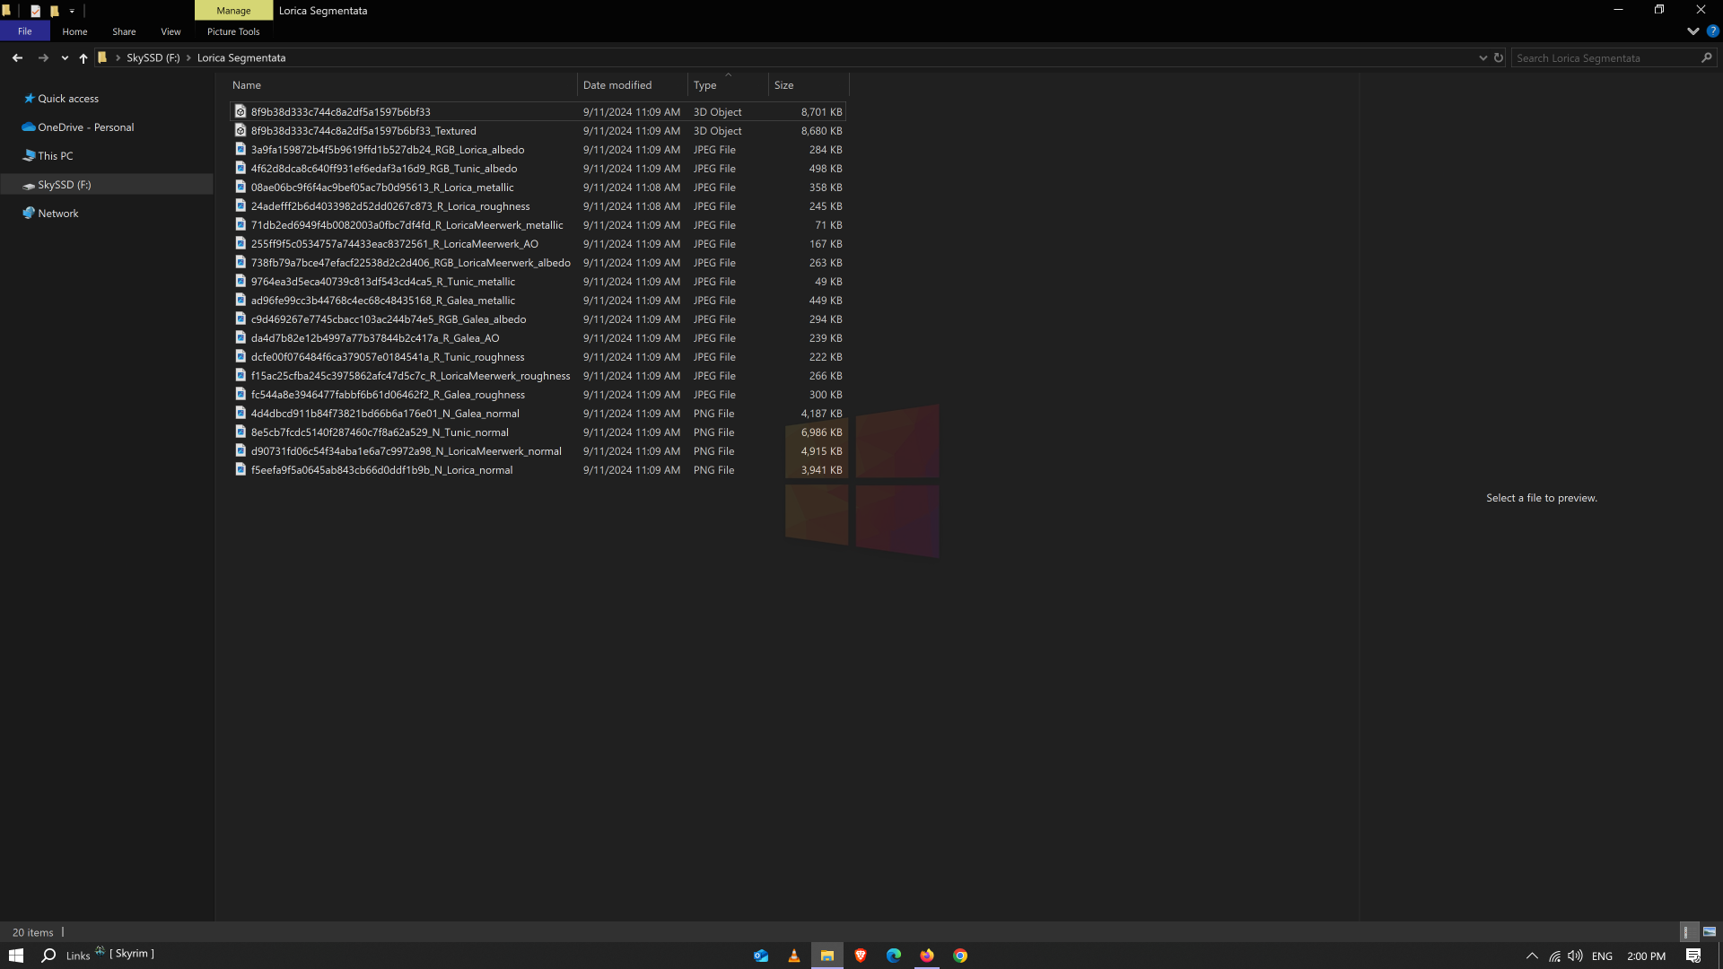Image resolution: width=1723 pixels, height=969 pixels.
Task: Select 3D object 8f9b38d333c744c8a2df5a1597b6bf33 file icon
Action: [x=241, y=112]
